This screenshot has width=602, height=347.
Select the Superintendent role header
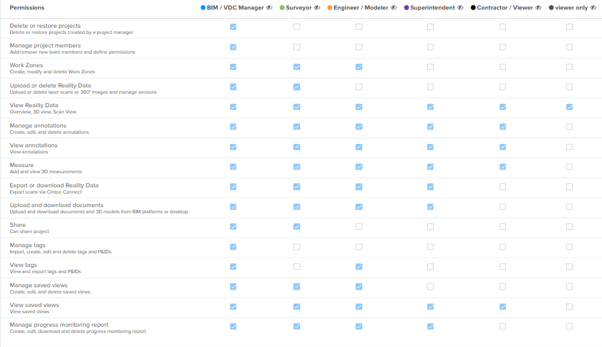pyautogui.click(x=432, y=8)
